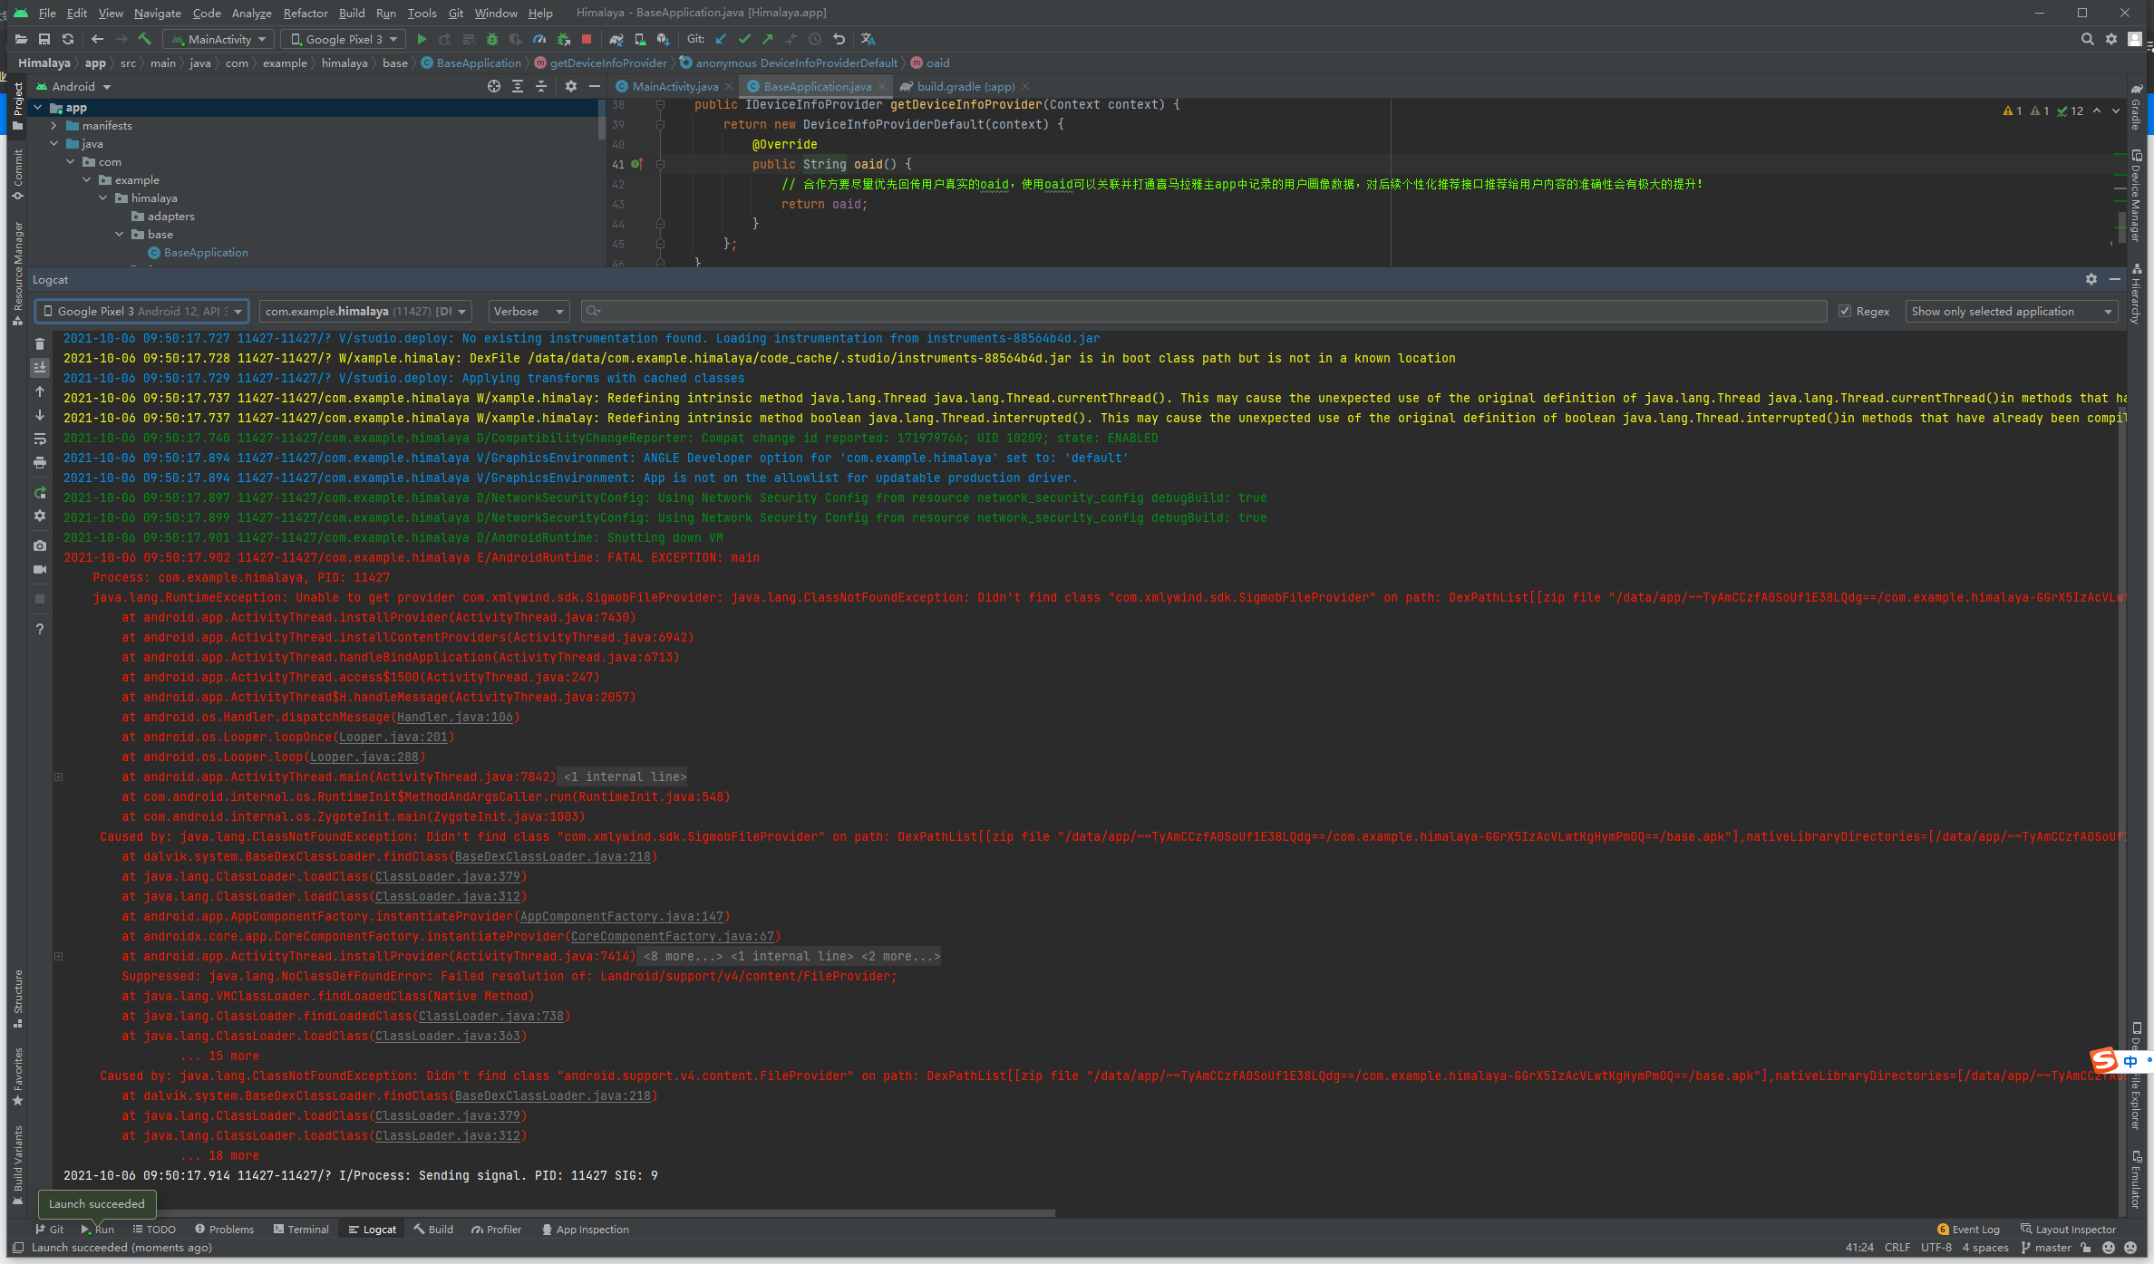This screenshot has height=1264, width=2154.
Task: Open the Profile app gauge icon
Action: coord(539,39)
